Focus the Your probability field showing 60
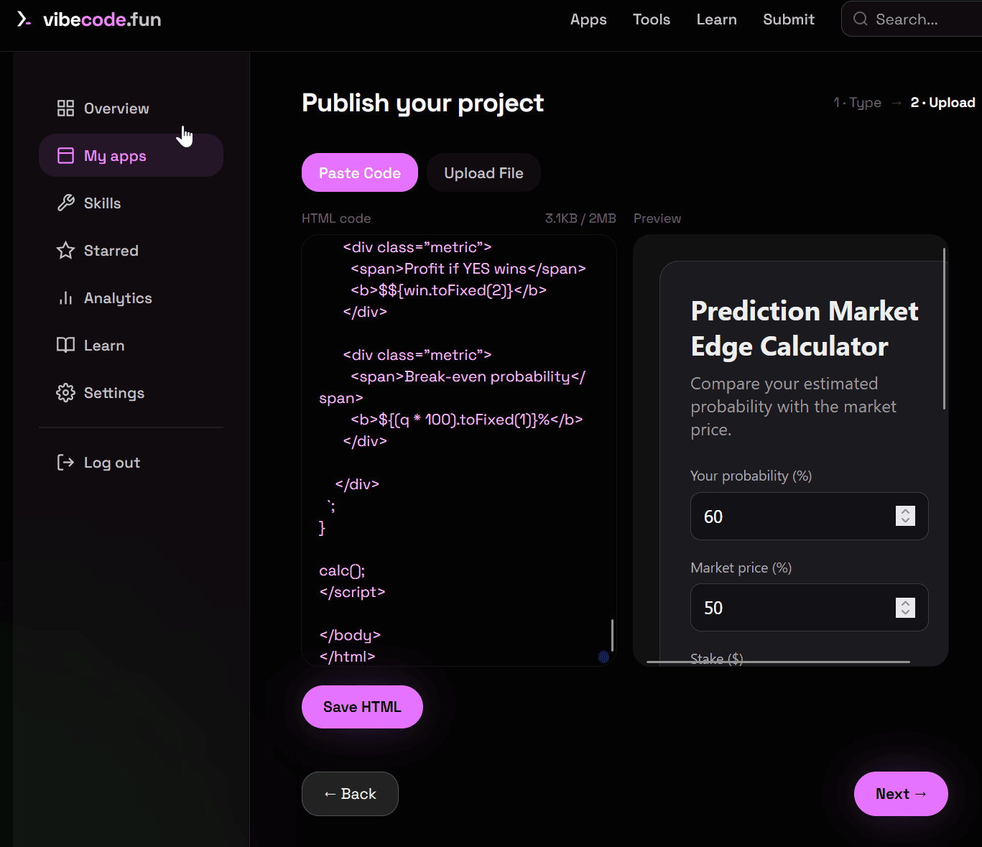Viewport: 982px width, 847px height. 809,516
